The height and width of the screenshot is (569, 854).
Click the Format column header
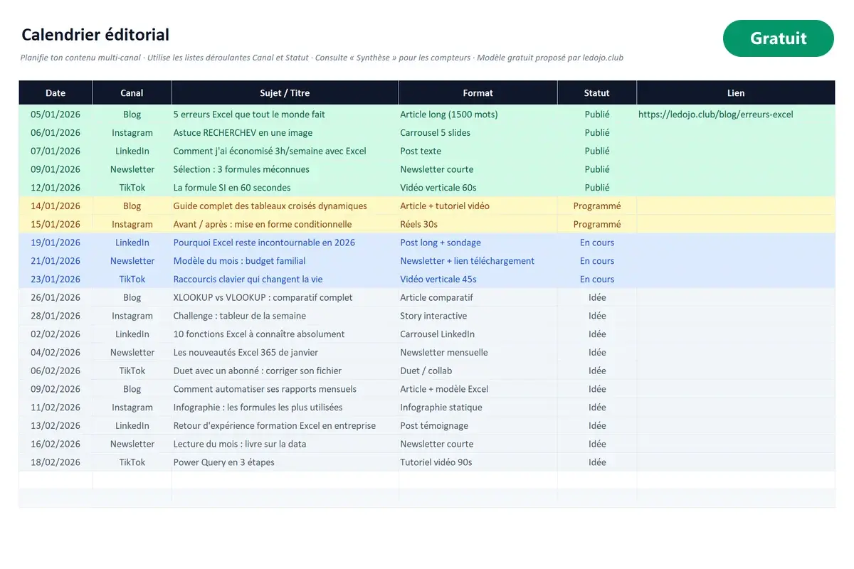pyautogui.click(x=478, y=92)
